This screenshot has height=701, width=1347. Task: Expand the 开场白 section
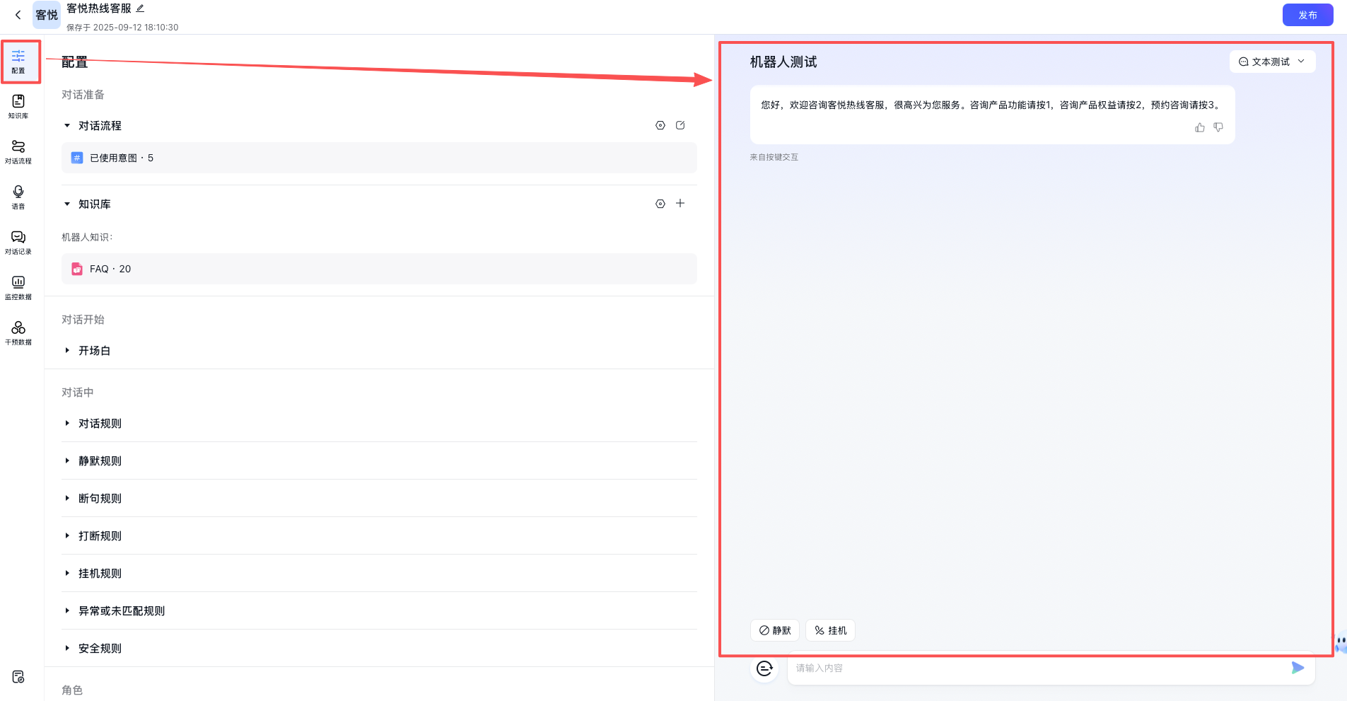tap(67, 351)
